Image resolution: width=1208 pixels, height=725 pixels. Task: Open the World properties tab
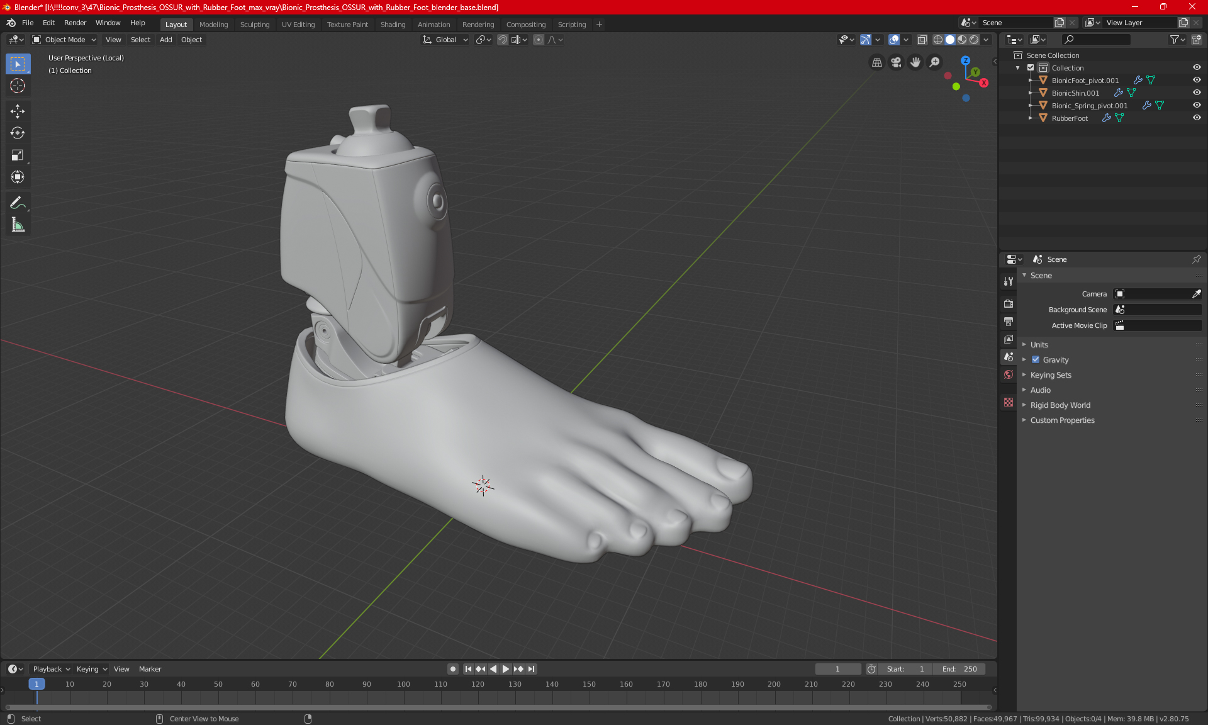1009,374
